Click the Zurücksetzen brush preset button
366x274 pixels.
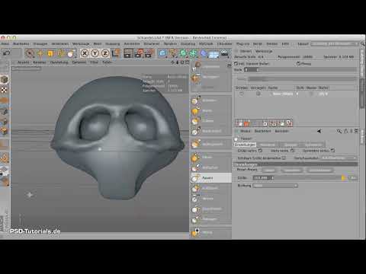[319, 170]
